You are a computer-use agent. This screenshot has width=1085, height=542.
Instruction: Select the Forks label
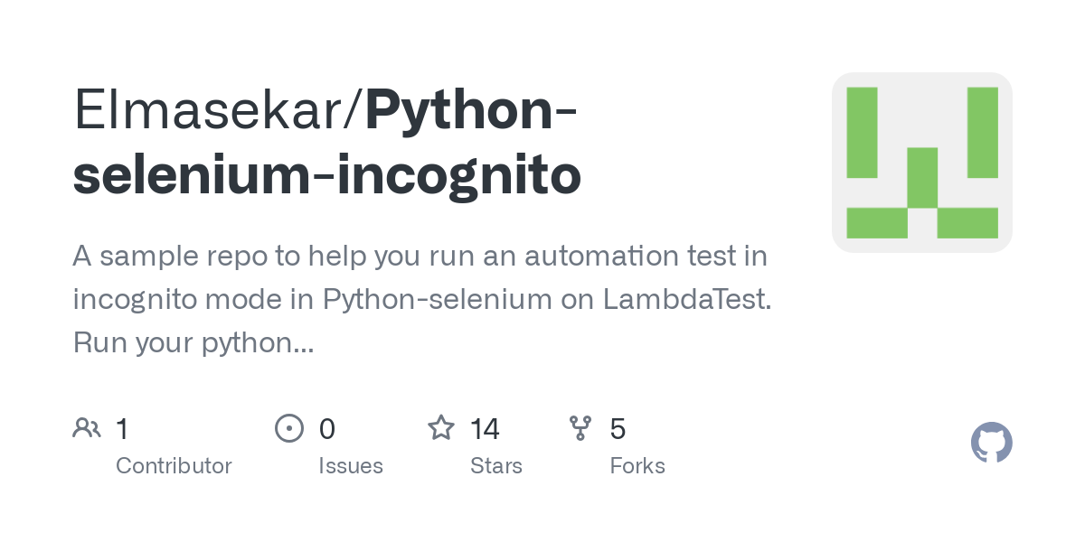tap(637, 466)
